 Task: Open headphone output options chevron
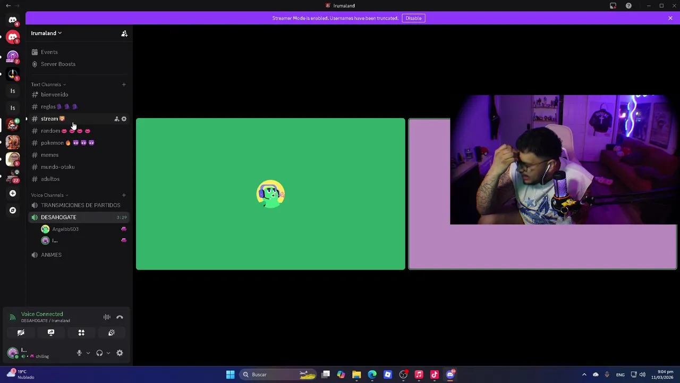(108, 353)
